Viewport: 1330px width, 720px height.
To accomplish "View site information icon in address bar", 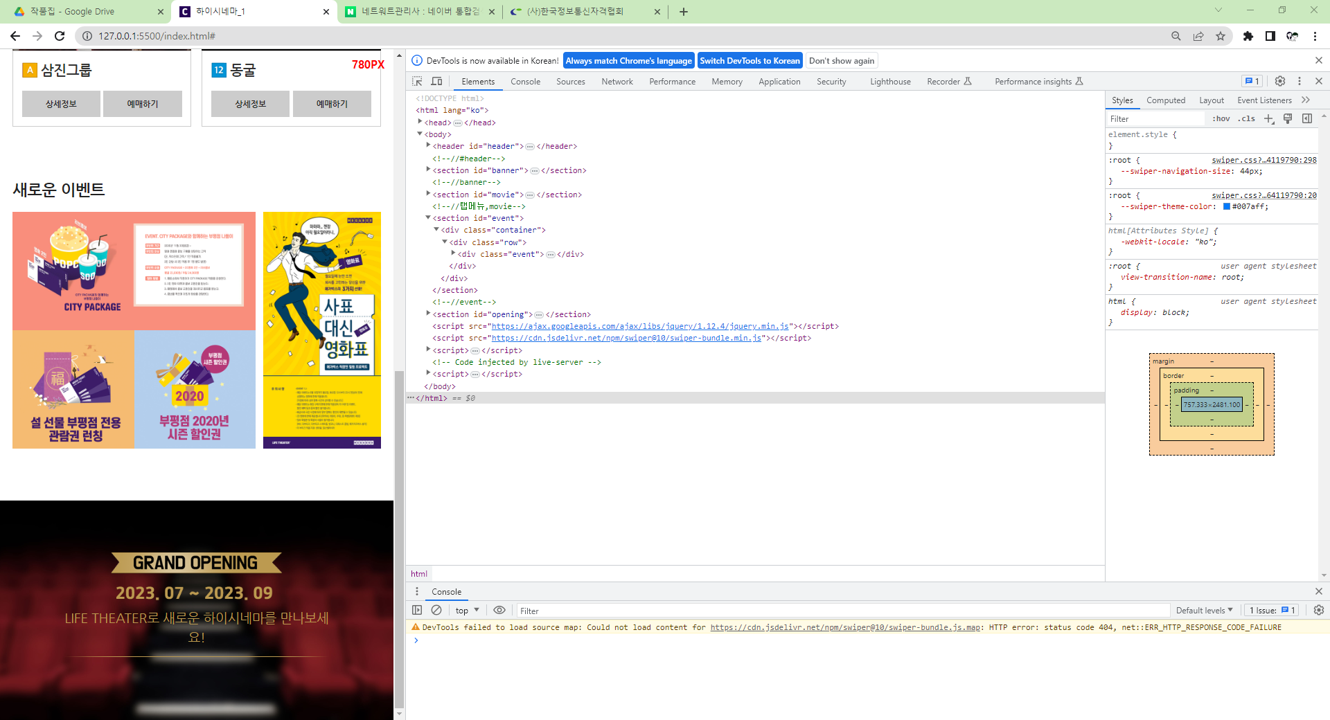I will 87,36.
